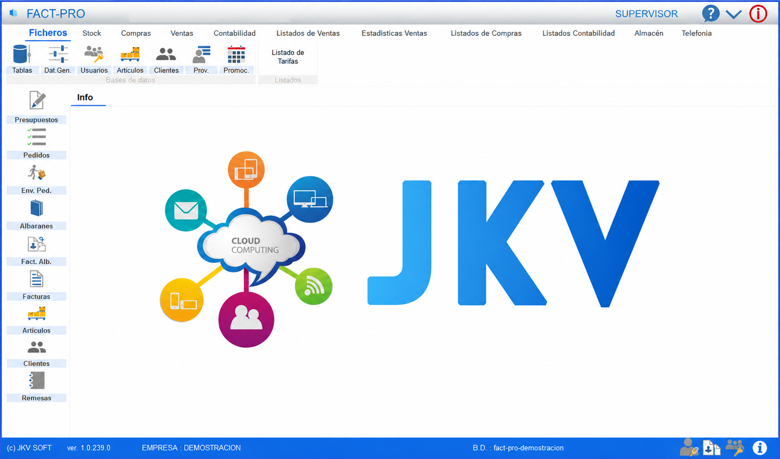Switch to the Stock ribbon tab
Viewport: 780px width, 459px height.
[x=92, y=33]
